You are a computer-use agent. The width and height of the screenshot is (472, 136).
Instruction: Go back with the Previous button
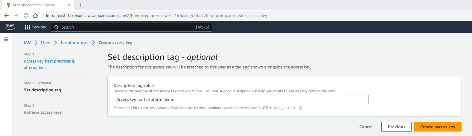click(396, 127)
